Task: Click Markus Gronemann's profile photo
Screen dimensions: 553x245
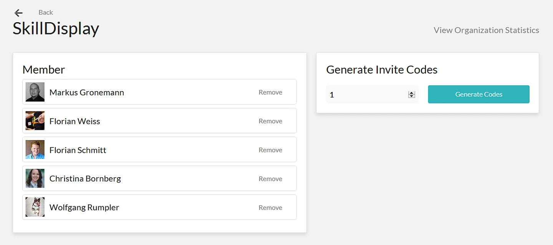Action: coord(35,92)
